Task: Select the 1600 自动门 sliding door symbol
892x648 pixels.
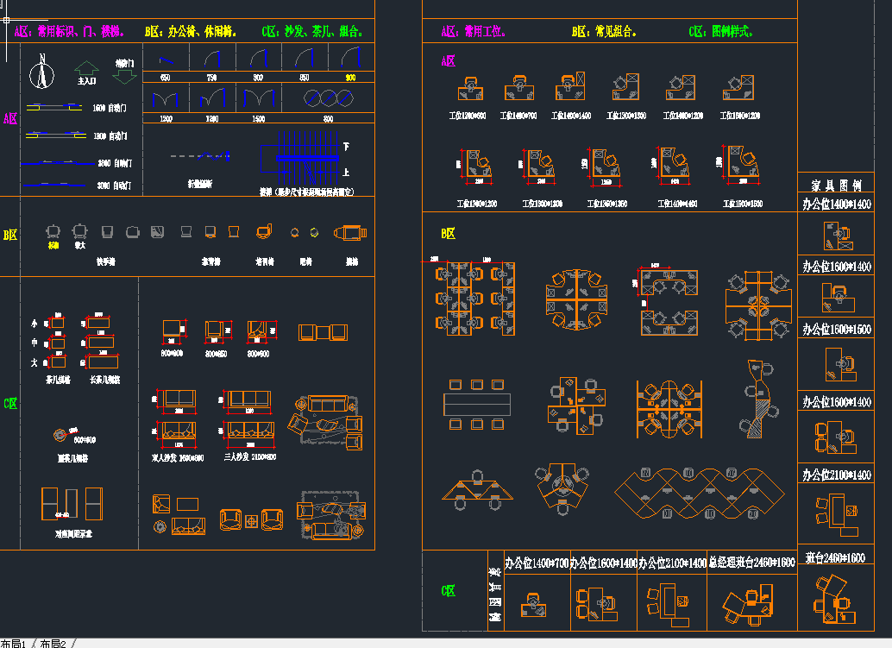Action: 54,107
